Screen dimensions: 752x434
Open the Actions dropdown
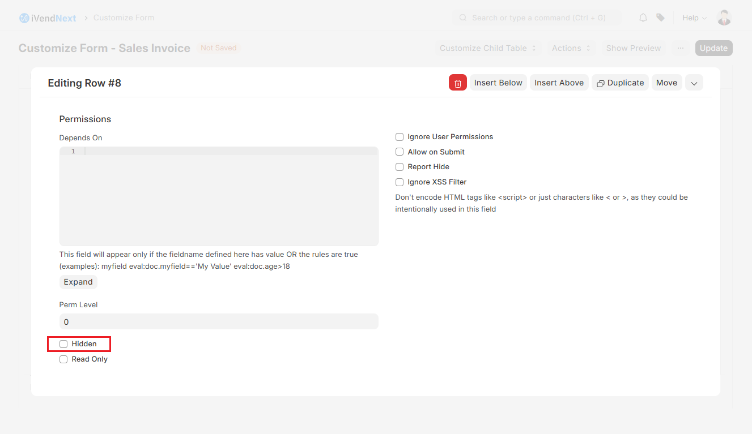pos(571,48)
